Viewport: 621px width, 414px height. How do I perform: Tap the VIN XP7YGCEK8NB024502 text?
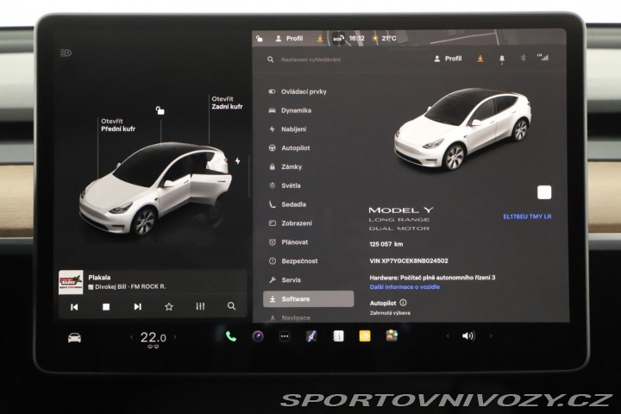pyautogui.click(x=409, y=261)
